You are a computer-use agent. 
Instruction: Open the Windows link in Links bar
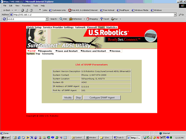156,10
